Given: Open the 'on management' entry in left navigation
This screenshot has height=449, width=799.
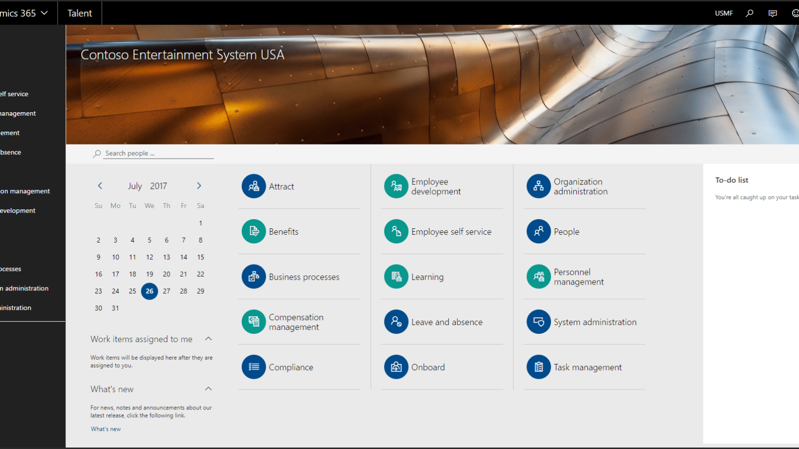Looking at the screenshot, I should click(25, 191).
